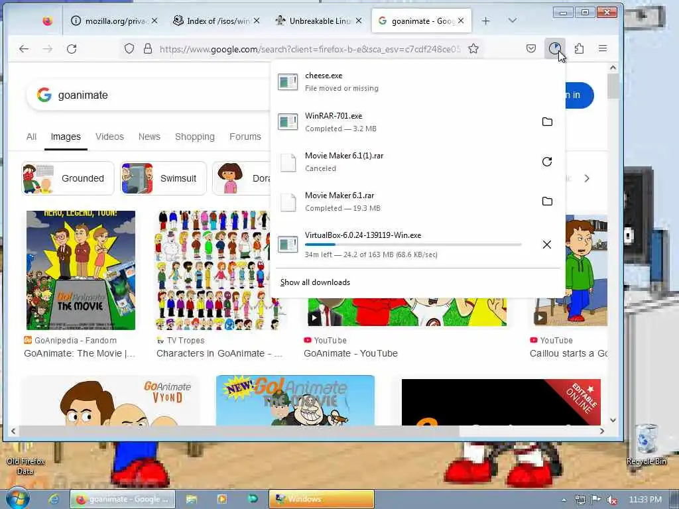This screenshot has height=509, width=679.
Task: Expand more filter chips with right chevron
Action: click(x=587, y=178)
